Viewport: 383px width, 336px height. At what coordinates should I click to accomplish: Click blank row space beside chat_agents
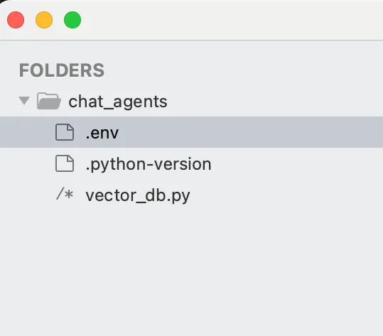coord(275,101)
